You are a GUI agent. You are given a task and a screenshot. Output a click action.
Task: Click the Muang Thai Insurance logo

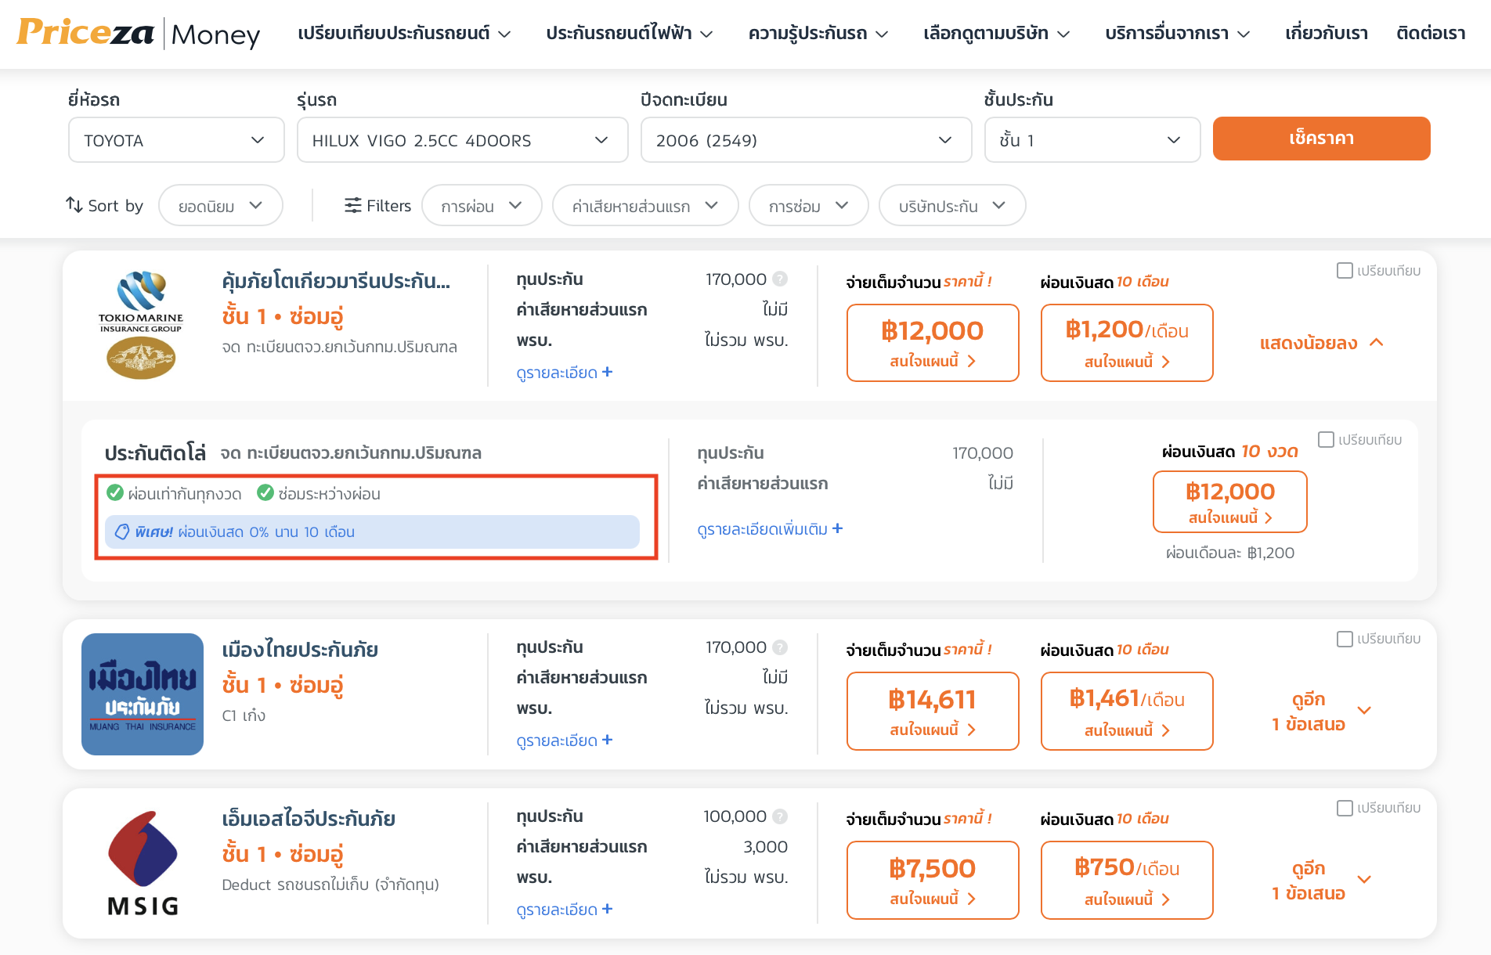tap(143, 694)
